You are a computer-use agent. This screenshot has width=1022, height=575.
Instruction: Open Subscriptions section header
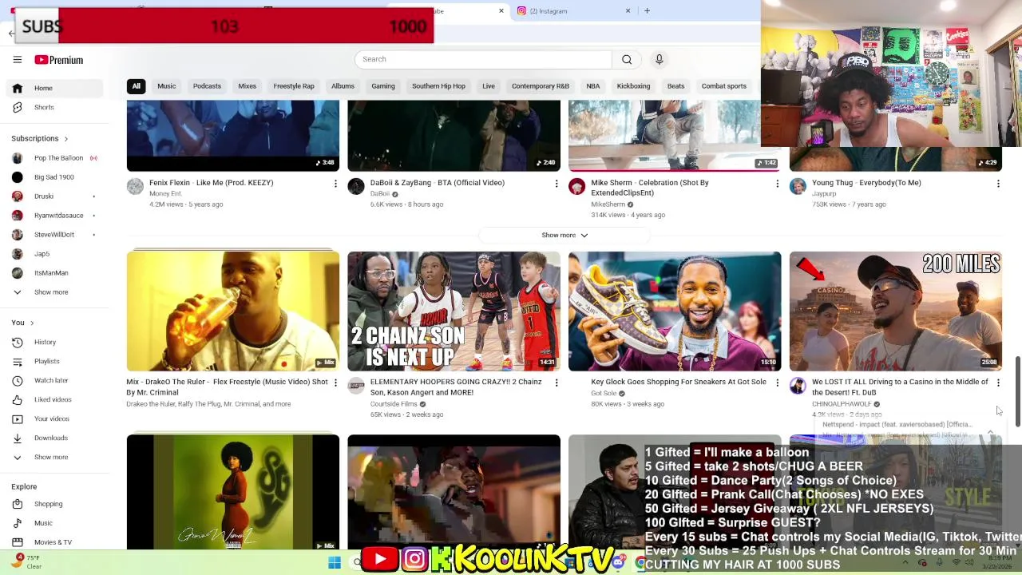(x=40, y=138)
